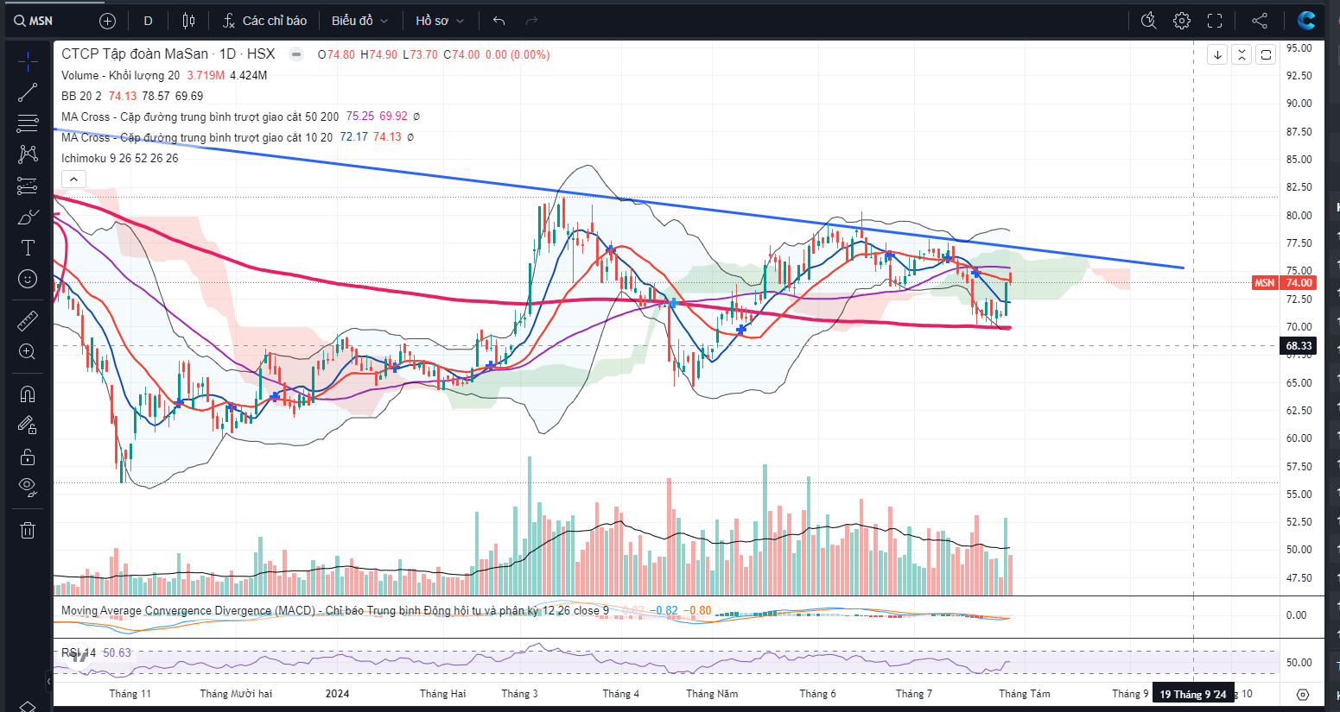The width and height of the screenshot is (1340, 712).
Task: Redo the last chart action
Action: pyautogui.click(x=531, y=21)
